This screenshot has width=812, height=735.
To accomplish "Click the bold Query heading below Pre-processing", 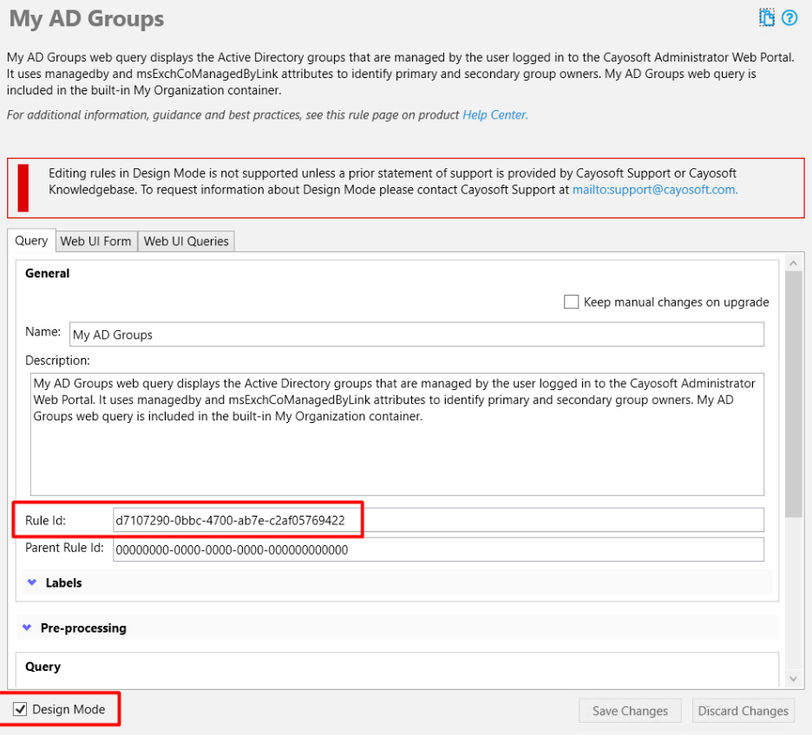I will point(43,667).
